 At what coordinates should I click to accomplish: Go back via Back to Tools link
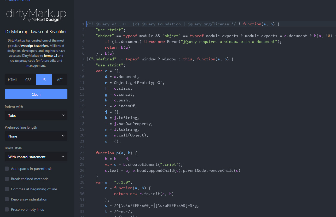pyautogui.click(x=17, y=1)
